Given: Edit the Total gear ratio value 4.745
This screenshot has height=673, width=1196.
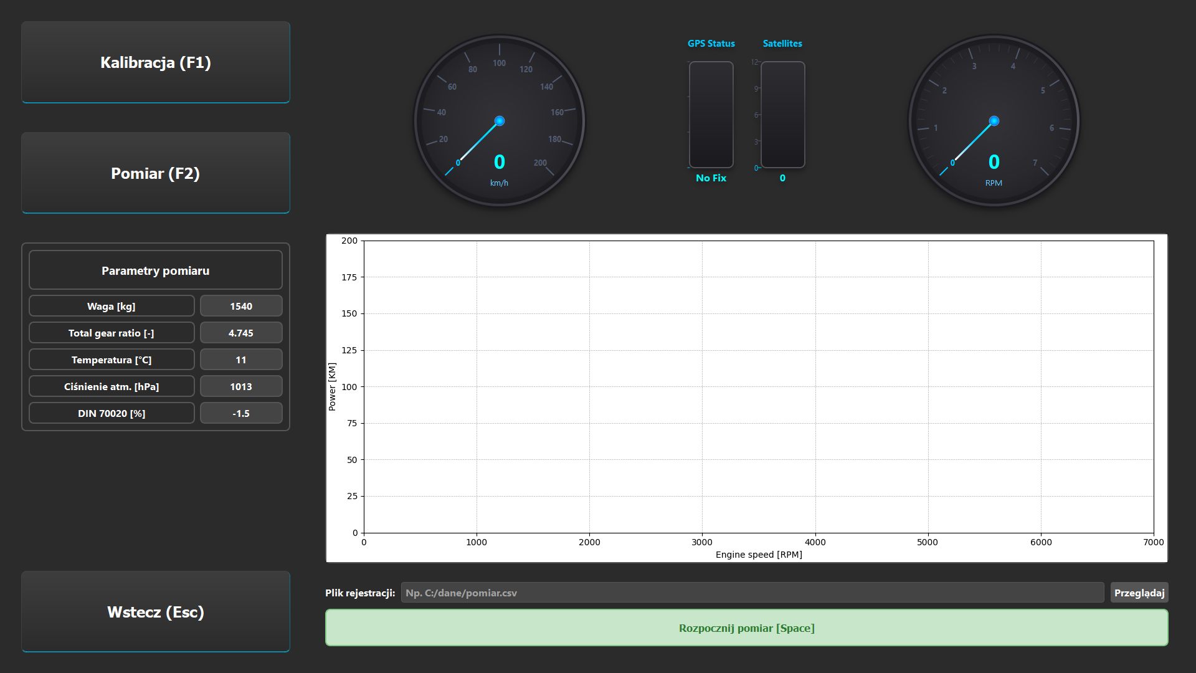Looking at the screenshot, I should [241, 333].
